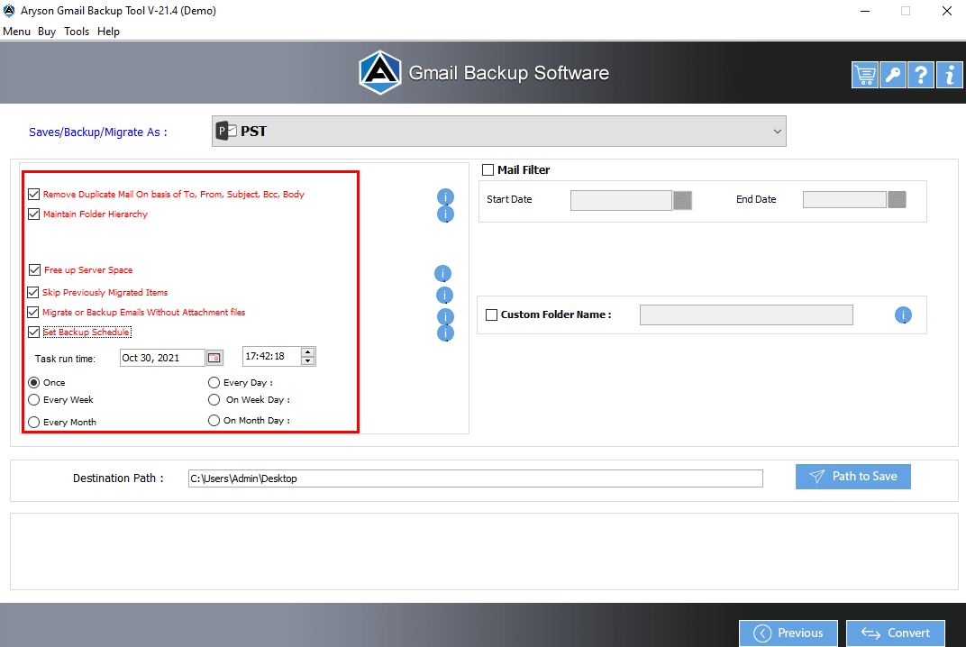Click the Convert button

(x=896, y=633)
